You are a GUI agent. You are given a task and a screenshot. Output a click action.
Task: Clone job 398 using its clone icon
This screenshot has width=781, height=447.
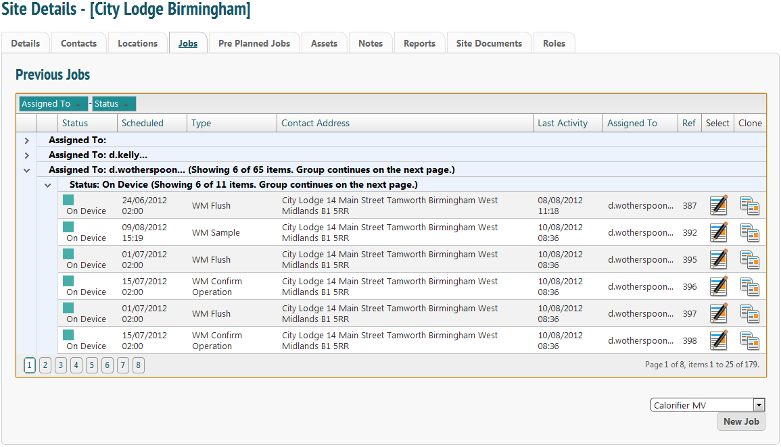coord(750,341)
